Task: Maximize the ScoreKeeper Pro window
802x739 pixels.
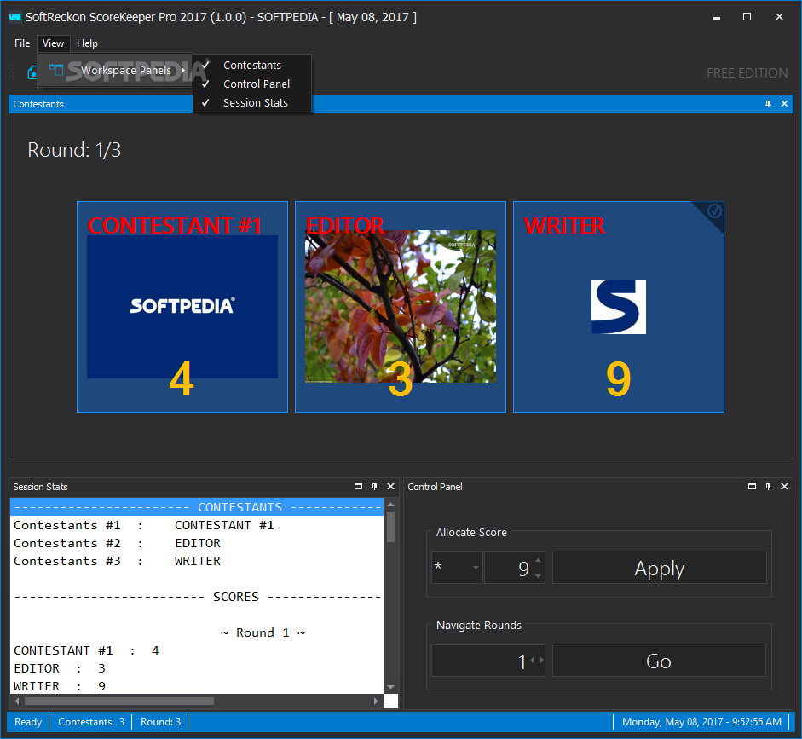Action: pos(747,17)
